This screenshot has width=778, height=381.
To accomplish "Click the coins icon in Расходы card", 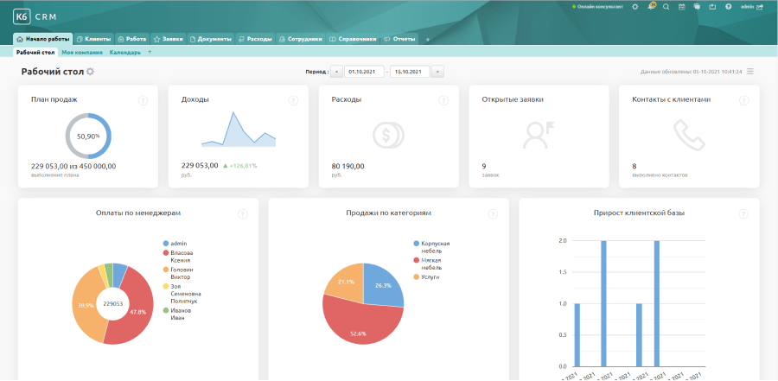I will click(x=388, y=135).
